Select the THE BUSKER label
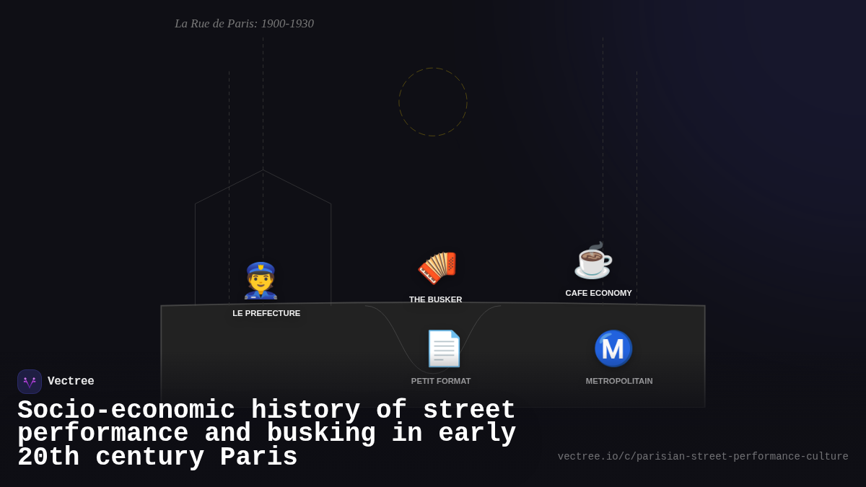 [x=435, y=299]
